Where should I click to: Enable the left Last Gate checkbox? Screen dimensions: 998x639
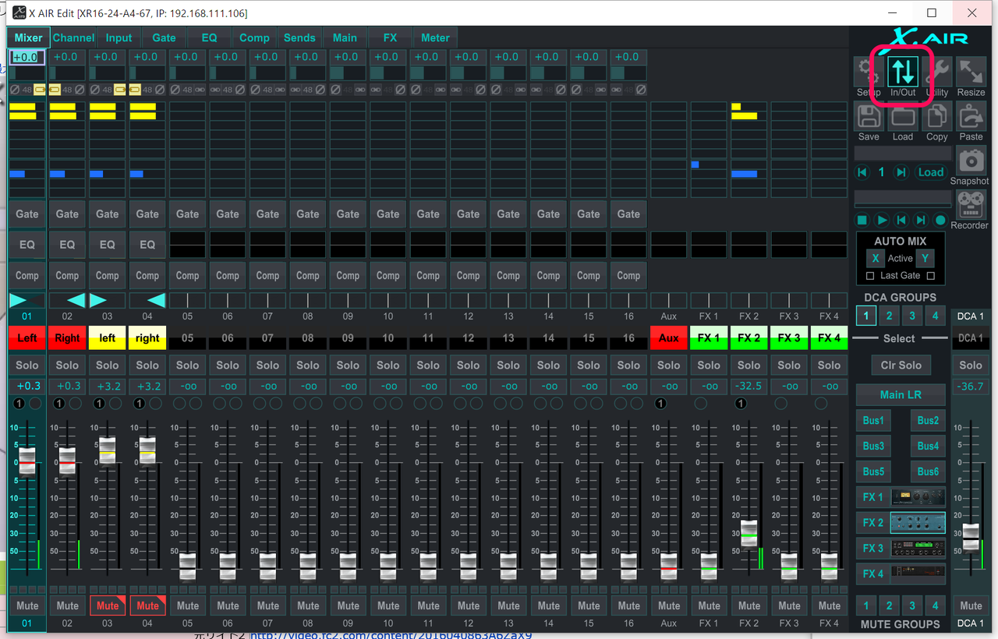coord(870,276)
